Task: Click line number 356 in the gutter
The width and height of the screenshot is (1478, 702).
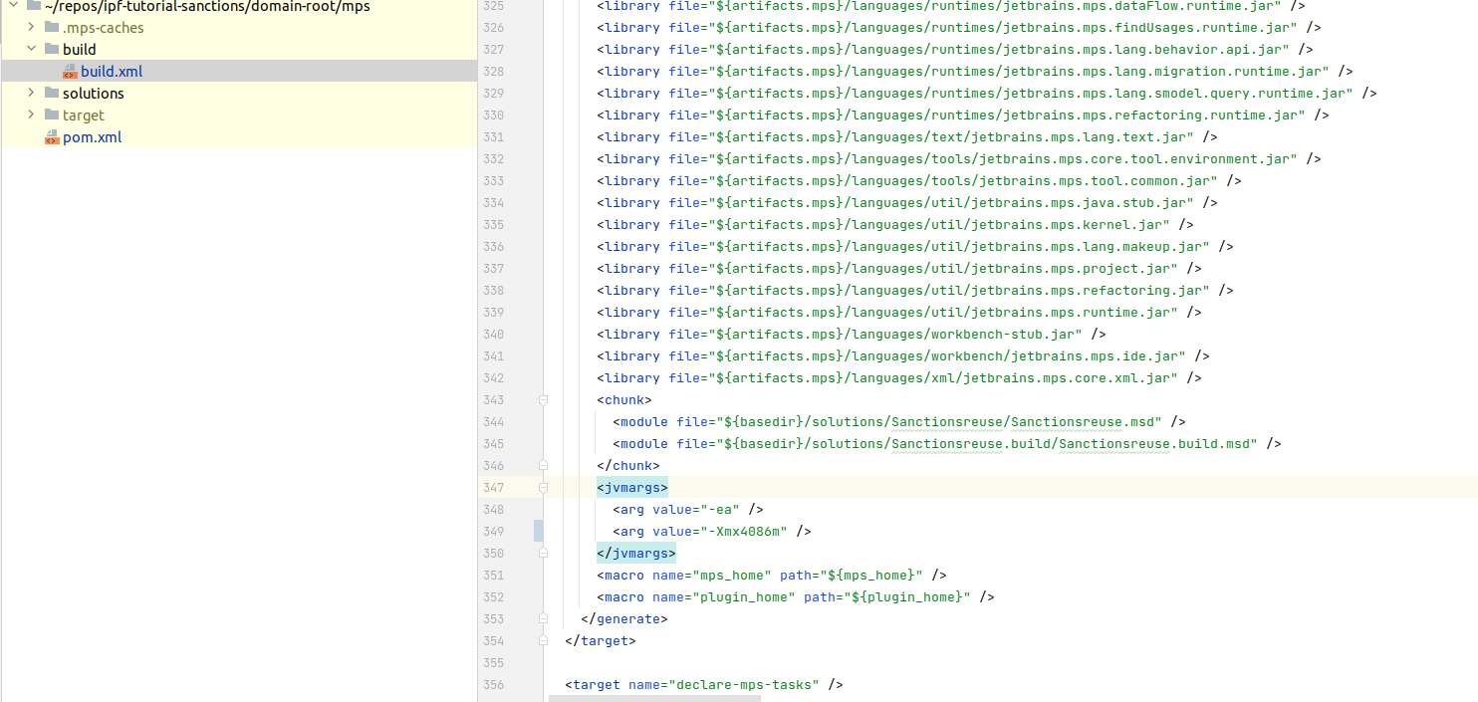Action: point(492,684)
